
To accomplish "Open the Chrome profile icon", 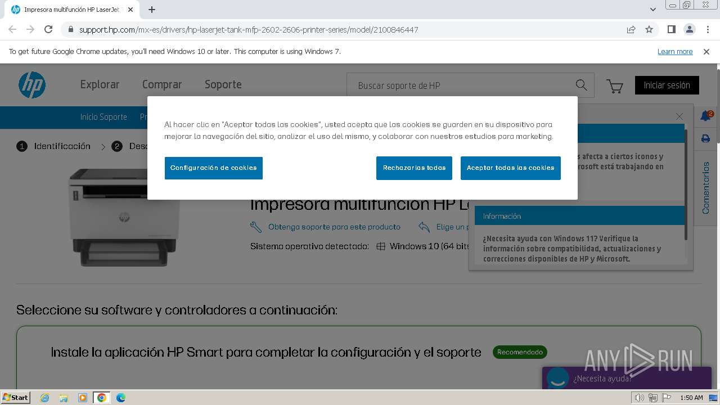I will (689, 29).
